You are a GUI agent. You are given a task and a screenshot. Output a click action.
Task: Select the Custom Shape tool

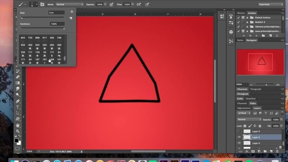click(18, 119)
